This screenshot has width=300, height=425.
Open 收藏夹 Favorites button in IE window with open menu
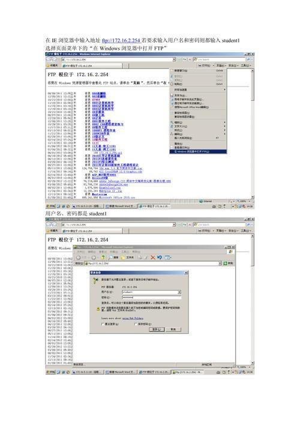tap(53, 65)
